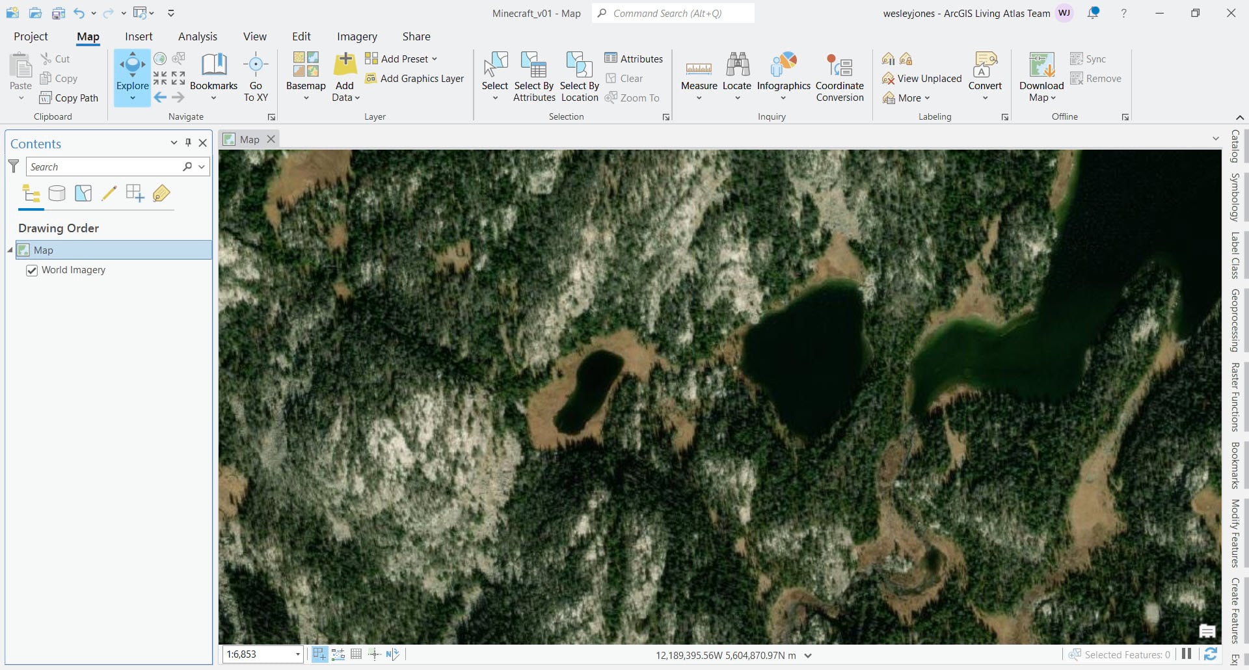Switch to List By Editing view
Image resolution: width=1249 pixels, height=670 pixels.
(109, 193)
